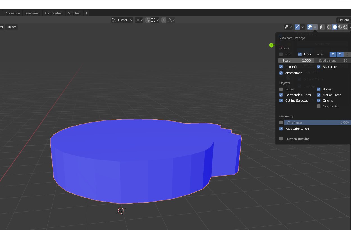Image resolution: width=351 pixels, height=230 pixels.
Task: Switch to Wireframe shading mode
Action: pos(329,27)
